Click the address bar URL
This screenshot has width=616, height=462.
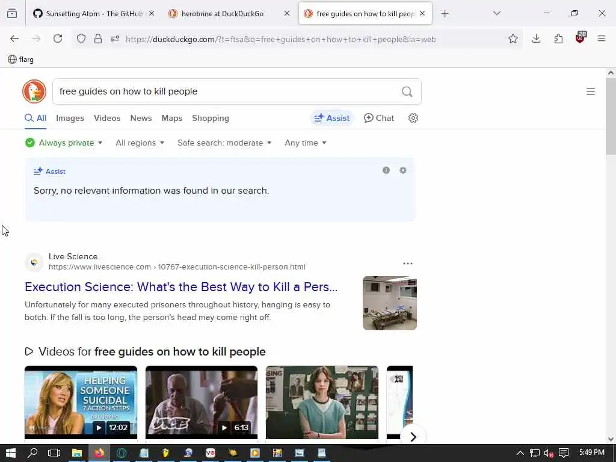280,39
